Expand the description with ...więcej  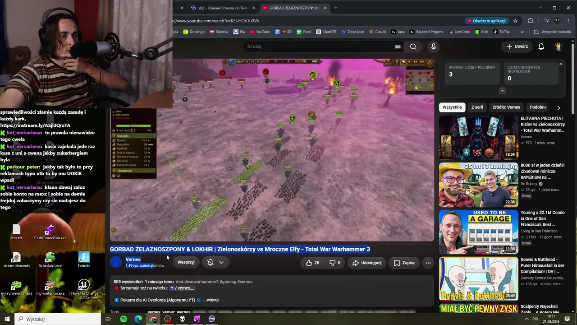(x=211, y=300)
